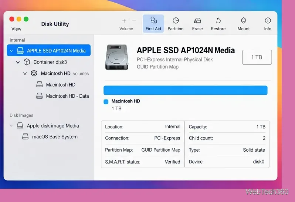Click the Location Internal value
The height and width of the screenshot is (202, 295).
tap(173, 127)
